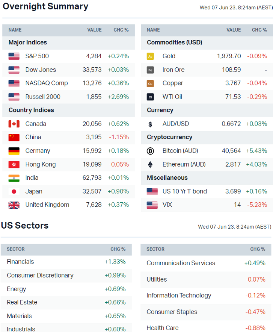The height and width of the screenshot is (332, 276).
Task: Click the Bitcoin logo icon
Action: (x=150, y=151)
